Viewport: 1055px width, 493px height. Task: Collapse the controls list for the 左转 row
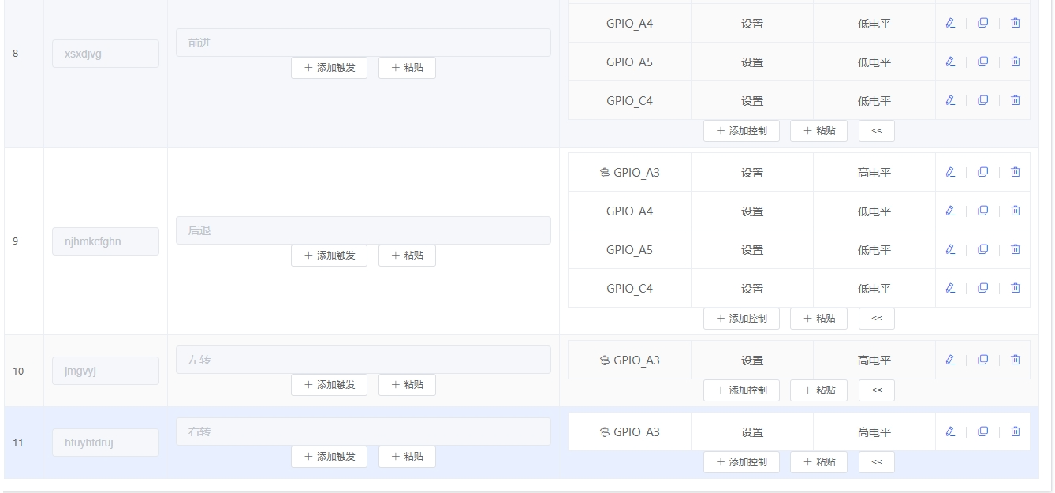877,390
